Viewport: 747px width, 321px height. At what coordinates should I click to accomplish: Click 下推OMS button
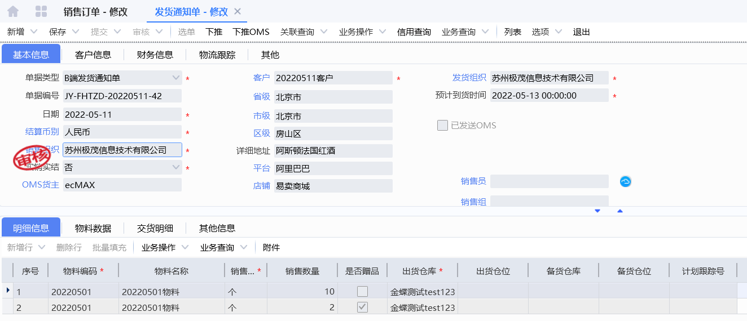[x=251, y=32]
